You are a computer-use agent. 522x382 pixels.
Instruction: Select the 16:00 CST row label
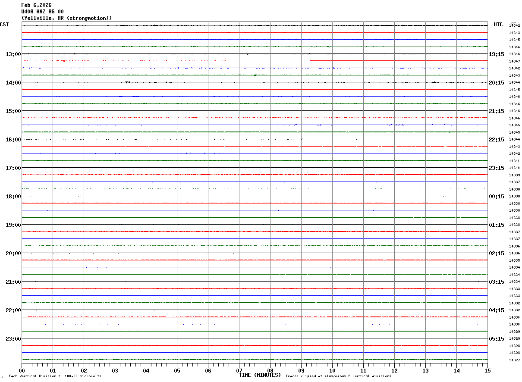tap(13, 140)
